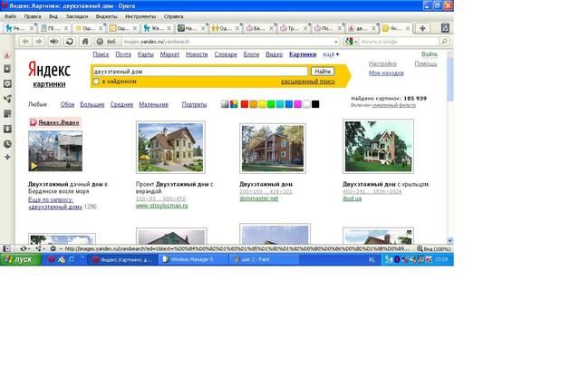
Task: Click the Найти search button
Action: pos(323,71)
